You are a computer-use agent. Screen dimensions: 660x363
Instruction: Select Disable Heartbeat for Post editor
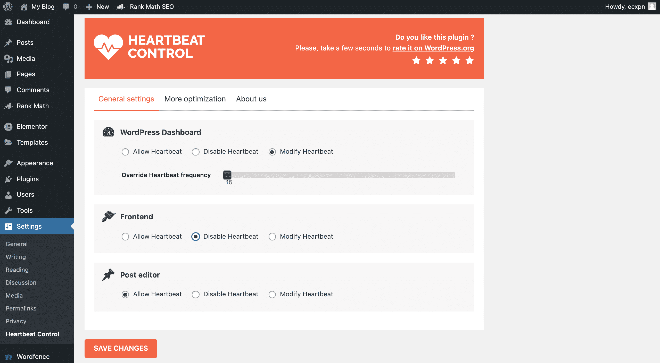[x=196, y=294]
